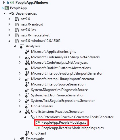Click the Uno.Analyzers icon
Image resolution: width=120 pixels, height=140 pixels.
[27, 106]
